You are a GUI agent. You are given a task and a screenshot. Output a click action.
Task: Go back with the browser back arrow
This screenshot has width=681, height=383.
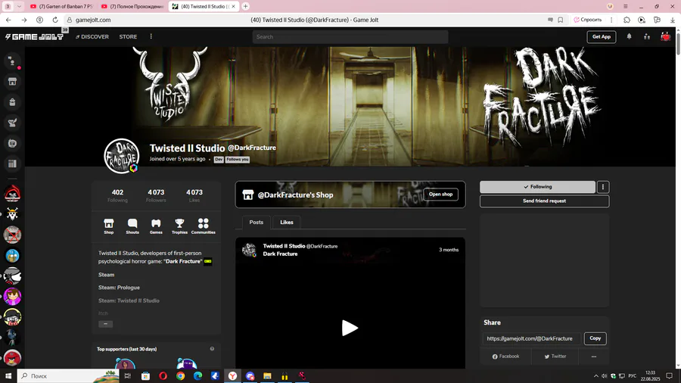8,20
